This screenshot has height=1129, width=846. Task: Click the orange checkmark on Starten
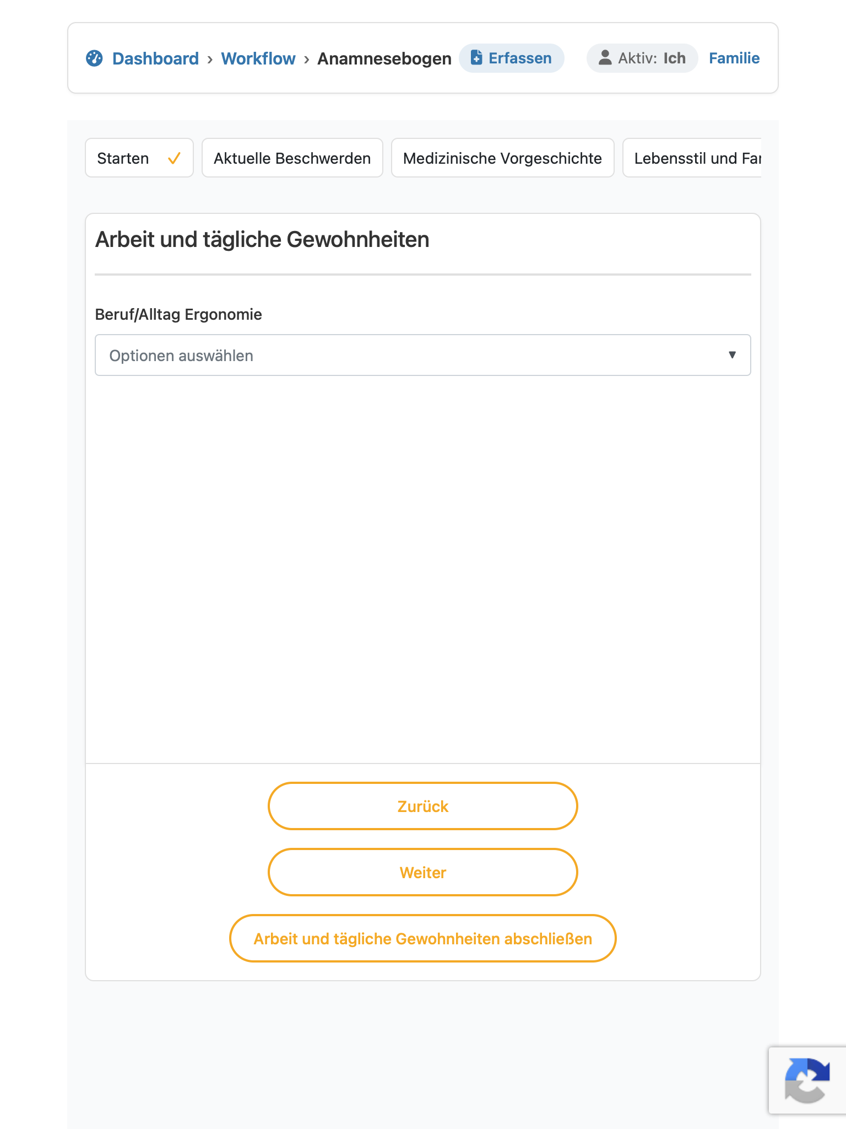click(174, 158)
